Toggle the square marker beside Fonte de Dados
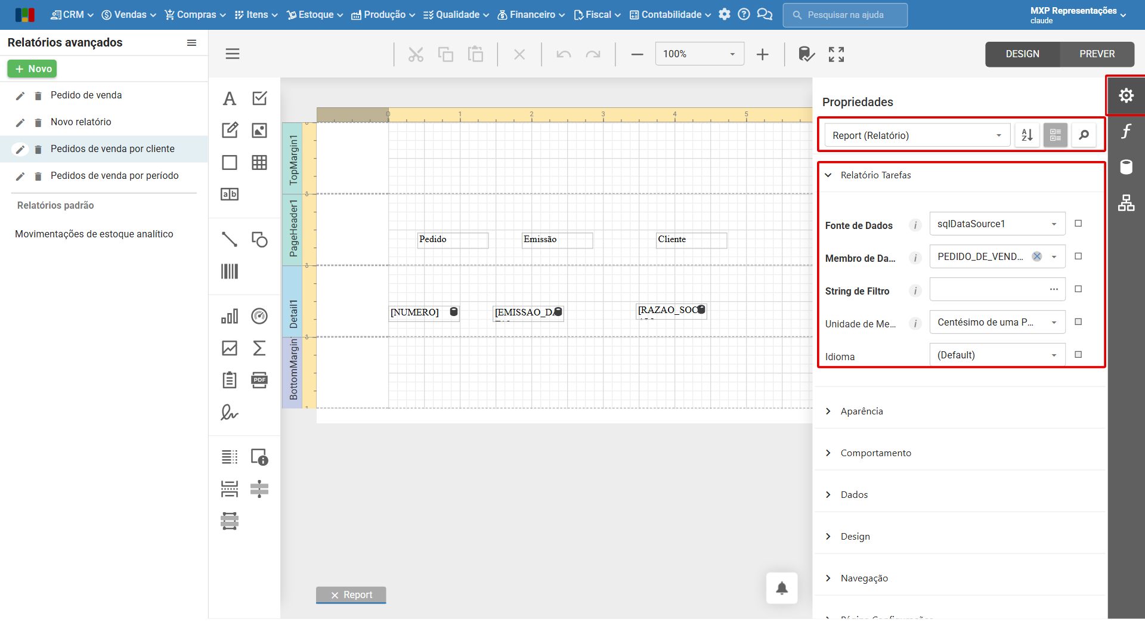Screen dimensions: 1145x644 click(1078, 224)
